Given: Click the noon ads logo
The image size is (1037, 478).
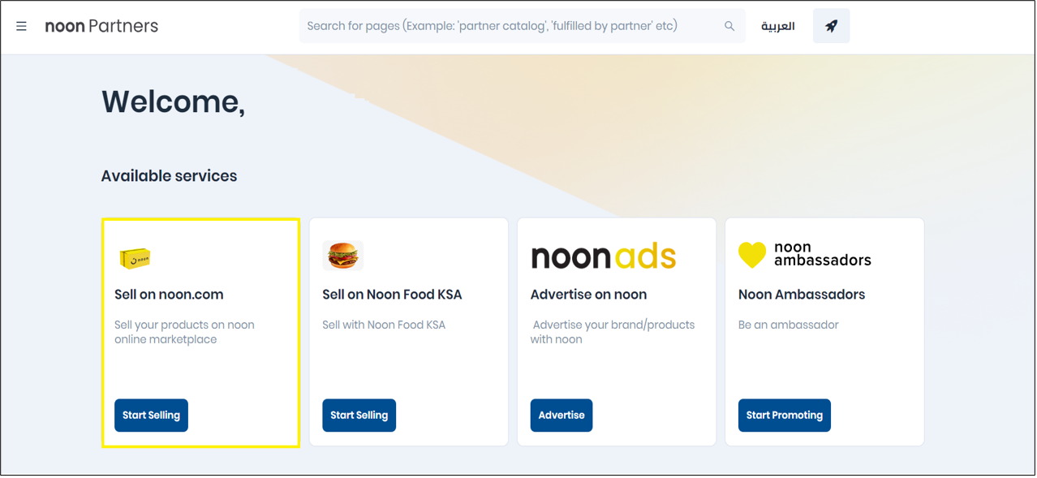Looking at the screenshot, I should click(603, 256).
